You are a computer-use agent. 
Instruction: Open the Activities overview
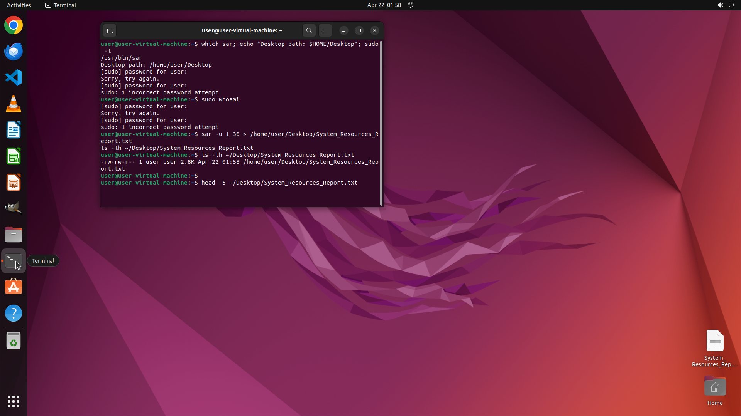coord(19,5)
